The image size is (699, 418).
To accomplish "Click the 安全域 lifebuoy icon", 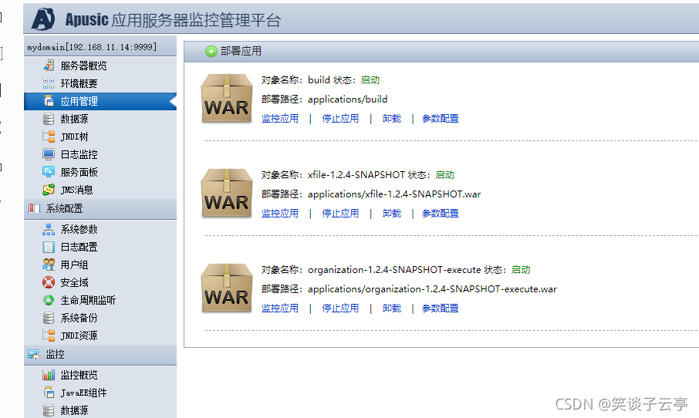I will (x=49, y=282).
